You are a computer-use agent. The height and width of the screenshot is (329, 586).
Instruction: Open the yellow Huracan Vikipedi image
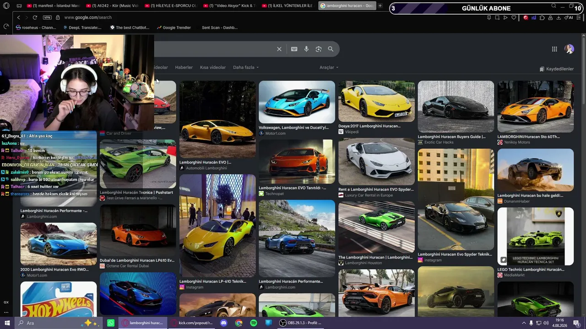[376, 101]
